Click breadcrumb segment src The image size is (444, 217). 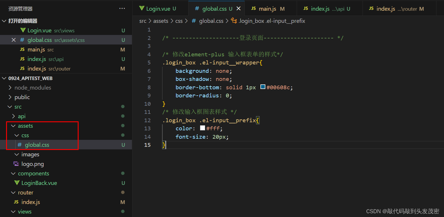point(143,21)
